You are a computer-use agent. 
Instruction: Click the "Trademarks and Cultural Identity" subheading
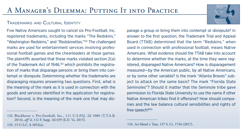pos(44,23)
